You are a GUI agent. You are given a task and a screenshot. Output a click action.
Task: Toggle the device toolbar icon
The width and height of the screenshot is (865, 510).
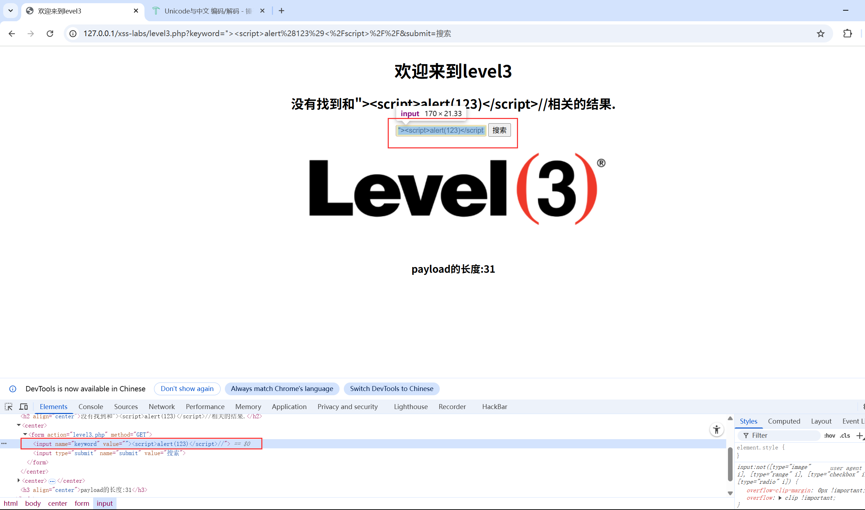pos(24,407)
